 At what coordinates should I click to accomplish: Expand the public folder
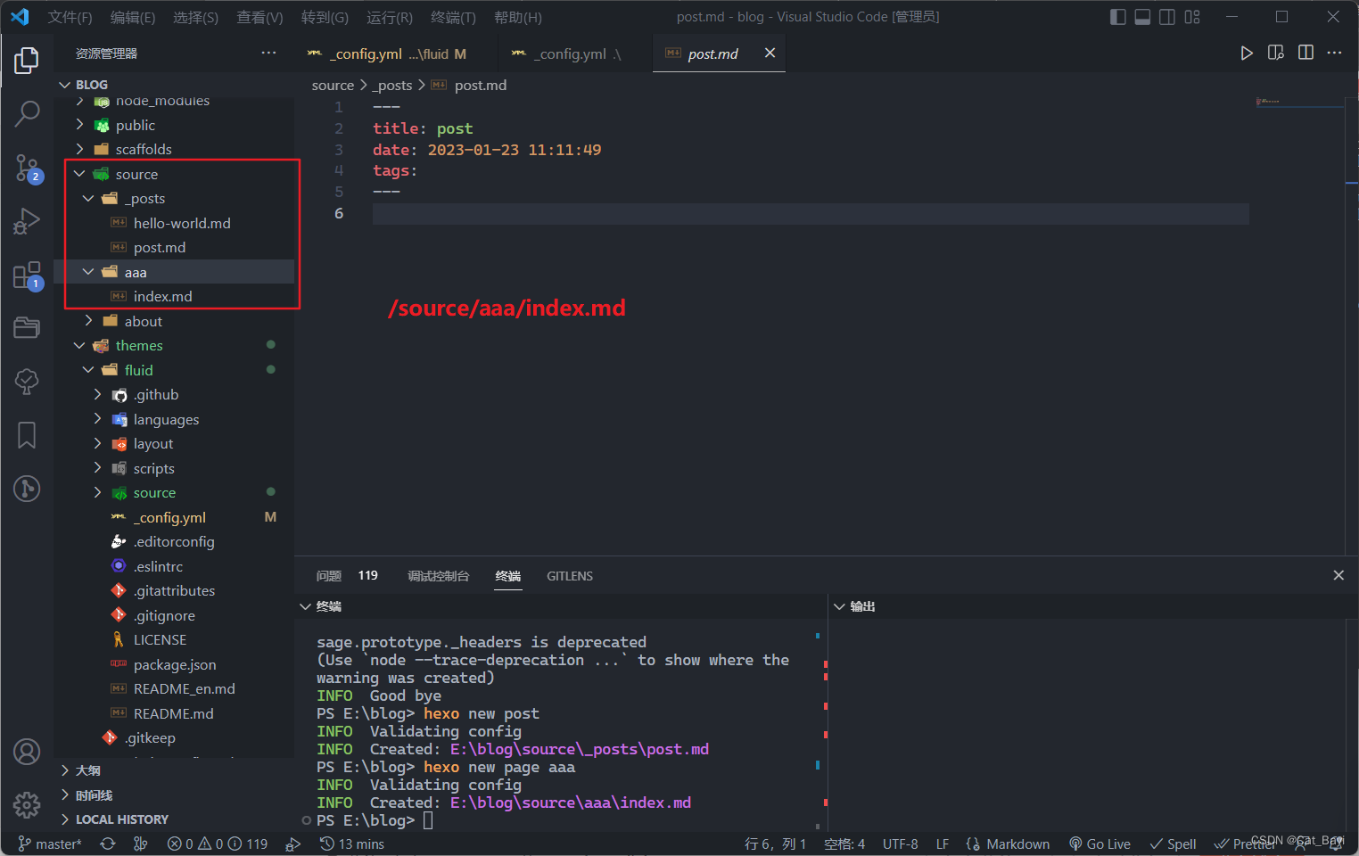[175, 125]
